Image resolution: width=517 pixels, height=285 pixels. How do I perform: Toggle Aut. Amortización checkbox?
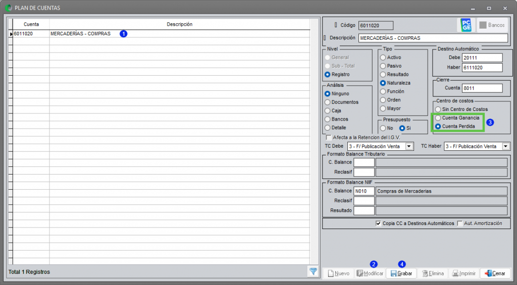point(460,223)
